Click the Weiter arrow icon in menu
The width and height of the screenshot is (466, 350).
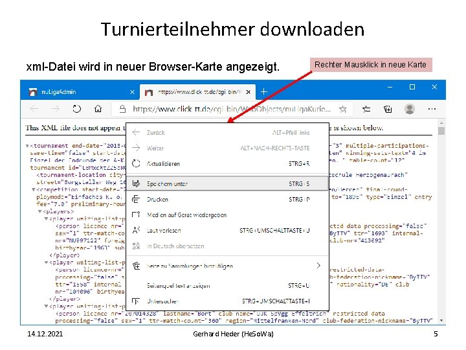click(x=136, y=148)
